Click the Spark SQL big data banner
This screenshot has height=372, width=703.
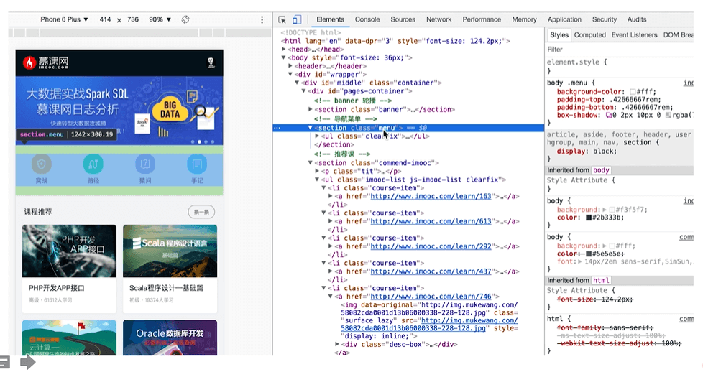(x=119, y=111)
